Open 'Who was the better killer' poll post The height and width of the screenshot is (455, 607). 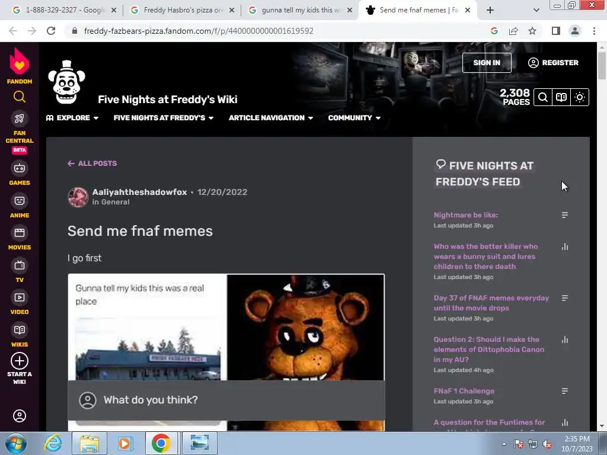coord(486,256)
